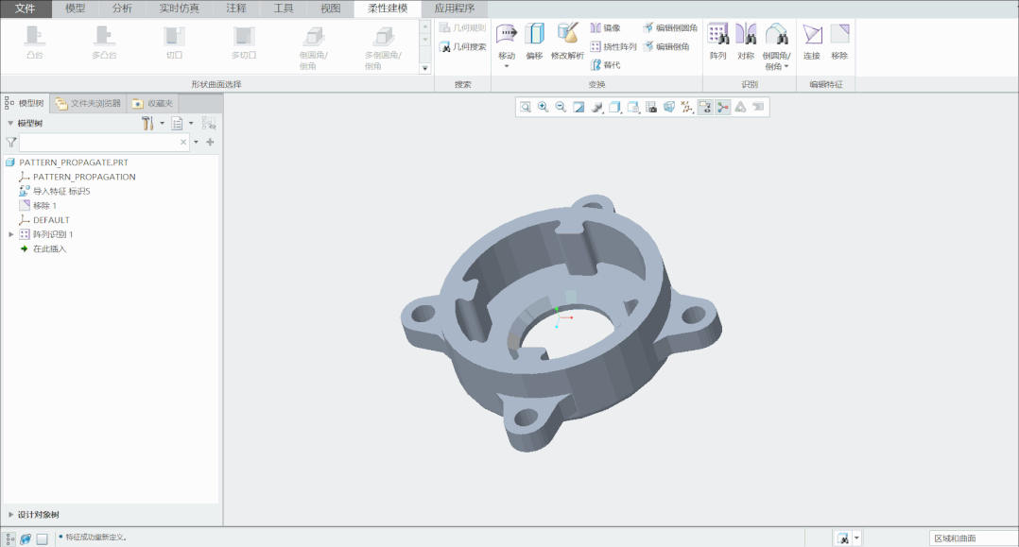The width and height of the screenshot is (1019, 547).
Task: Toggle spin center display
Action: (x=722, y=107)
